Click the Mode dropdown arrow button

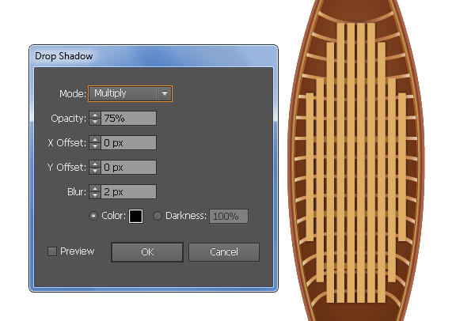point(165,93)
